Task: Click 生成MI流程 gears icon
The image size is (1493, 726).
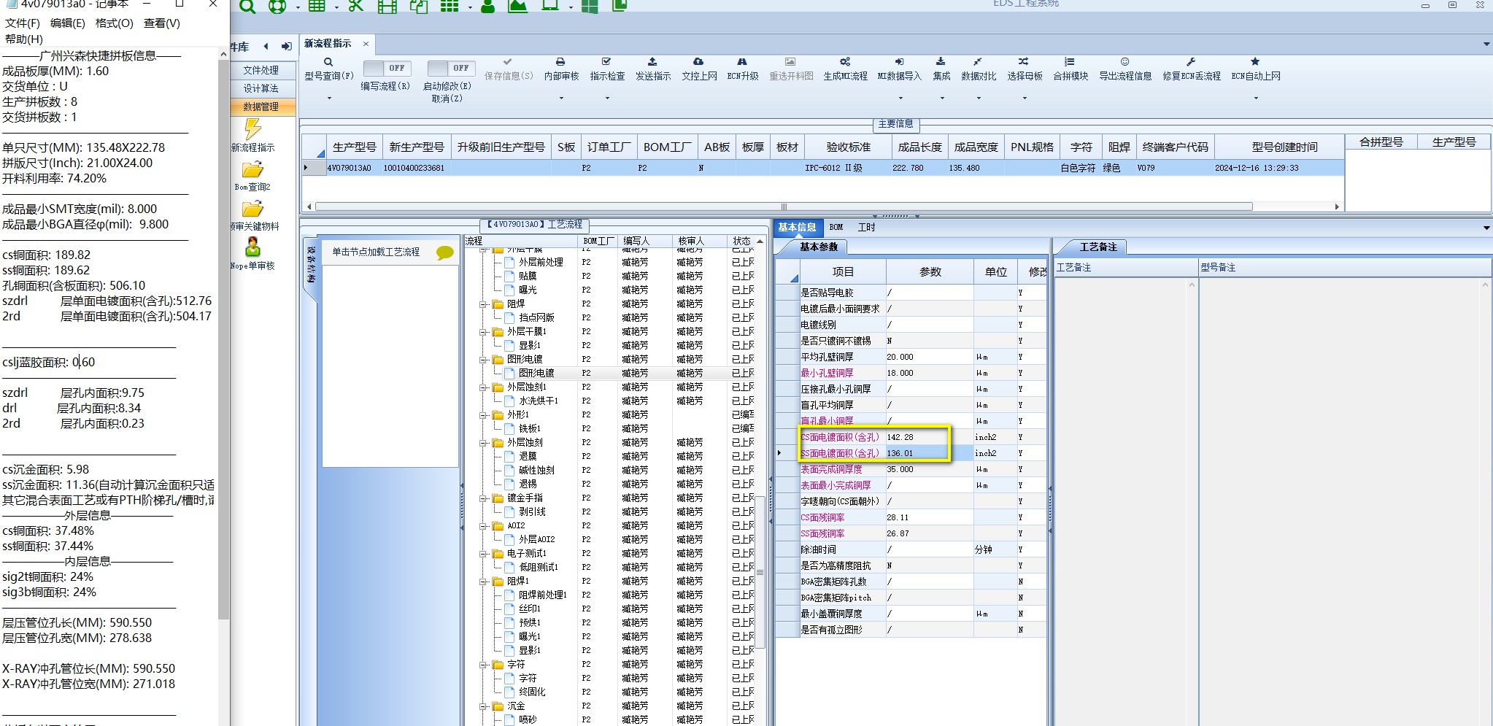Action: point(845,62)
